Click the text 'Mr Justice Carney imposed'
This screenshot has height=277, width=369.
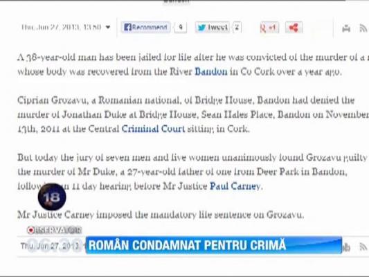click(75, 215)
